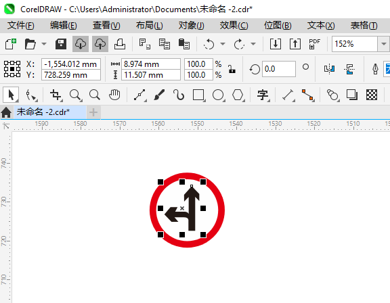Create a new document with New icon
Screen dimensions: 390x303
tap(11, 44)
